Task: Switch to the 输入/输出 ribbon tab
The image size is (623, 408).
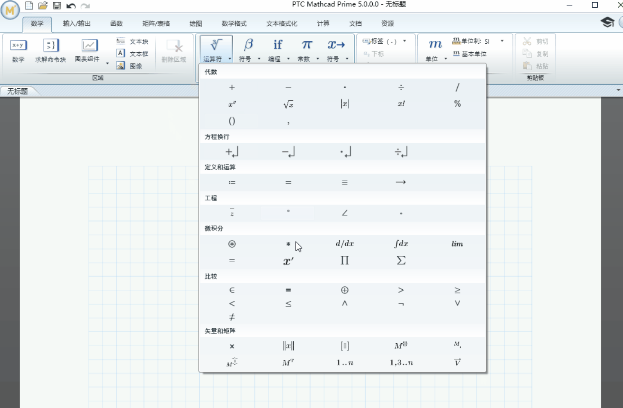Action: [x=77, y=24]
